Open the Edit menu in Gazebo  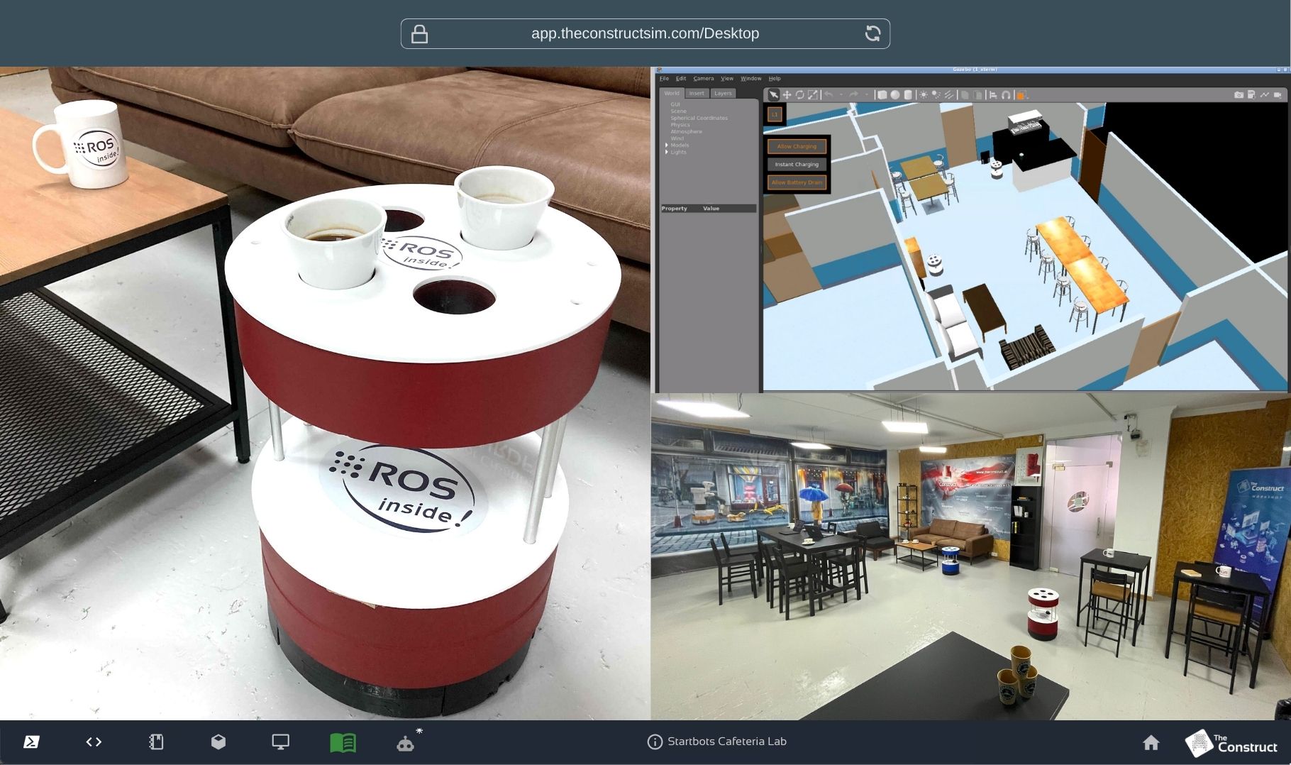(x=681, y=79)
